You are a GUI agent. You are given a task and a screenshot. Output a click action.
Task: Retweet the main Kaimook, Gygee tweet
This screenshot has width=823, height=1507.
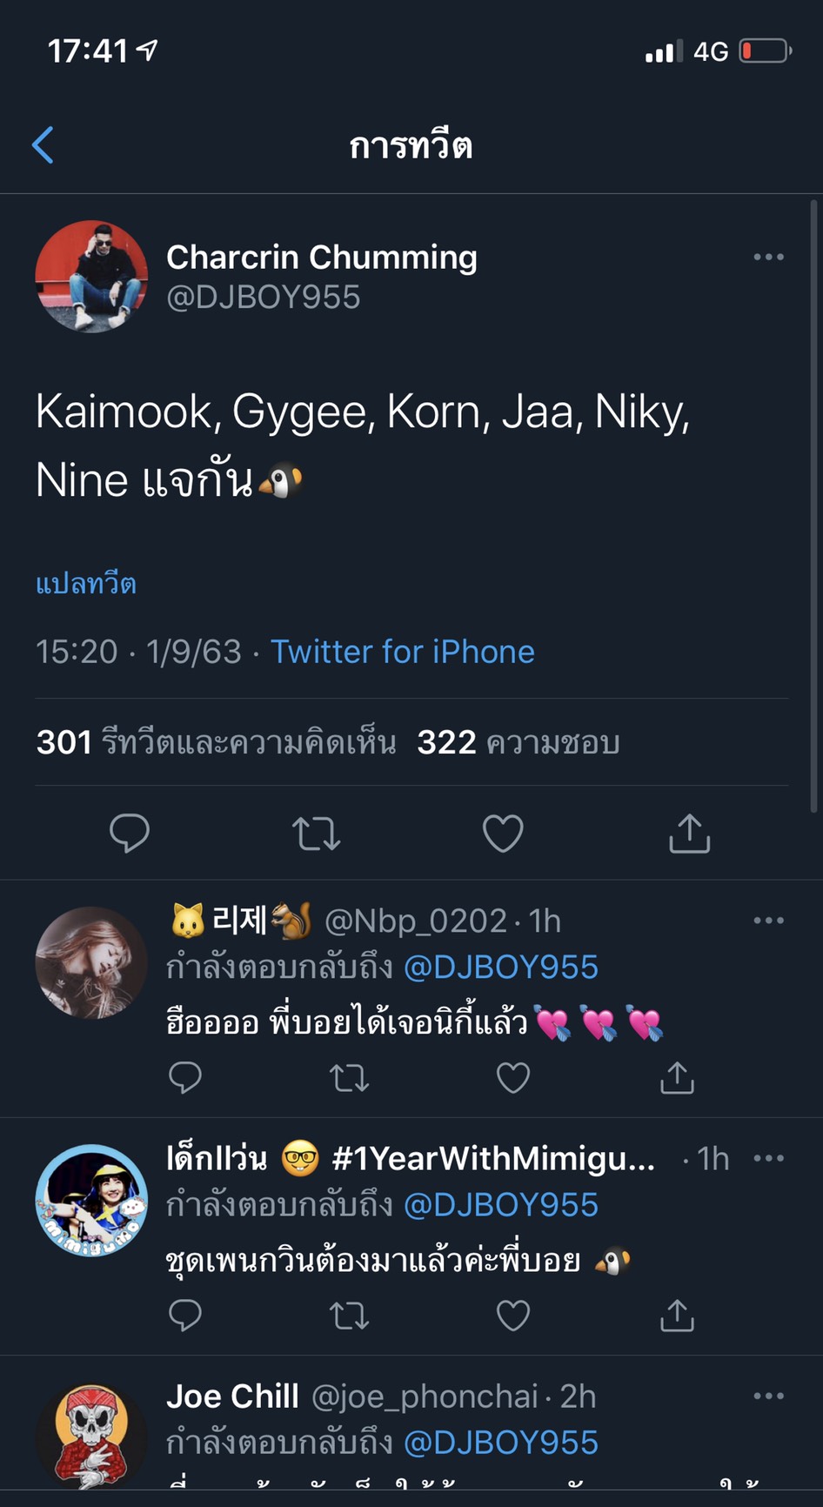tap(316, 834)
